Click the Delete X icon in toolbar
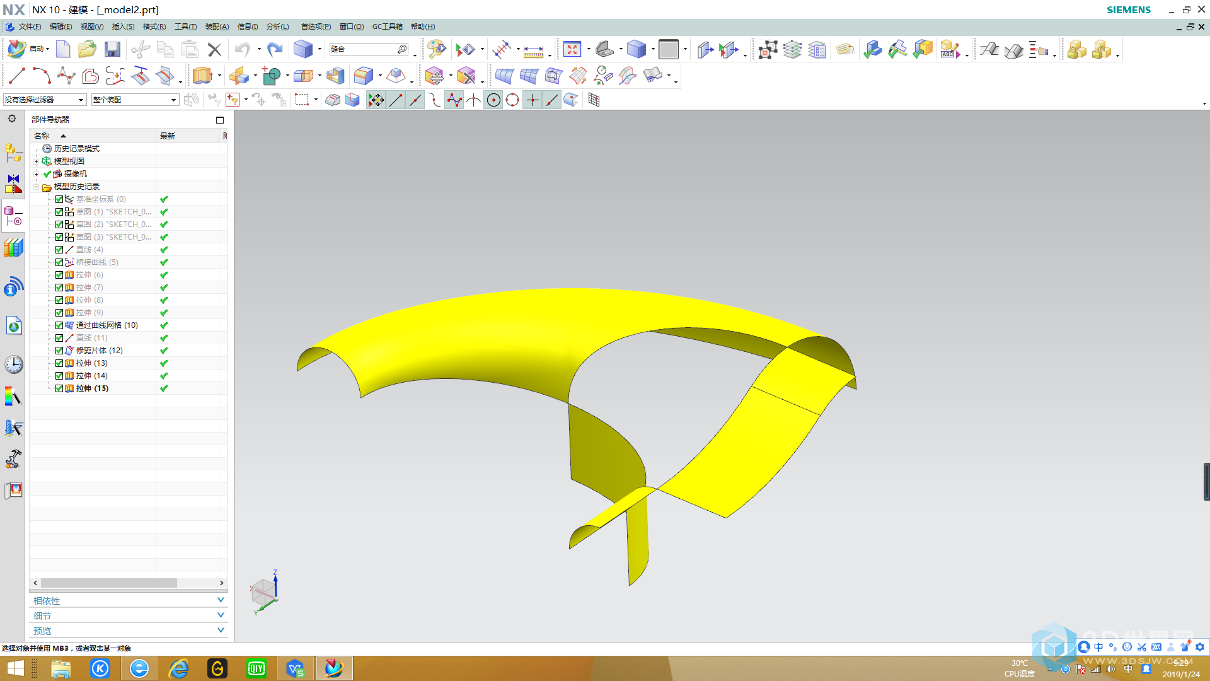Screen dimensions: 1210x681 214,50
